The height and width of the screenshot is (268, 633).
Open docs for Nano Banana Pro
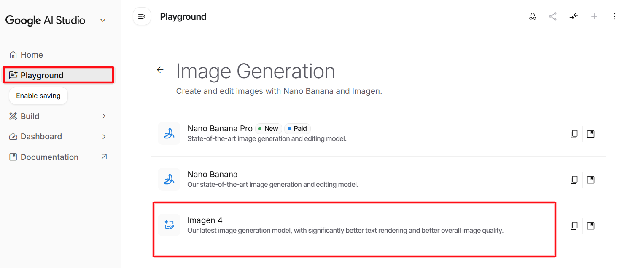coord(591,134)
